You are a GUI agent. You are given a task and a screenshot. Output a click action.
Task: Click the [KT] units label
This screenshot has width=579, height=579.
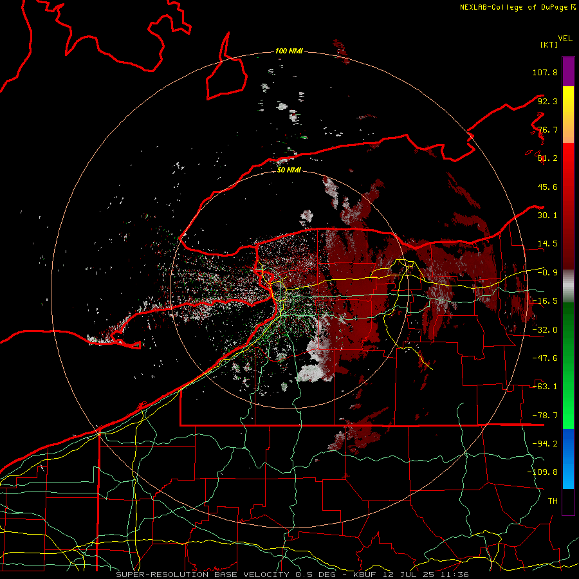point(549,44)
